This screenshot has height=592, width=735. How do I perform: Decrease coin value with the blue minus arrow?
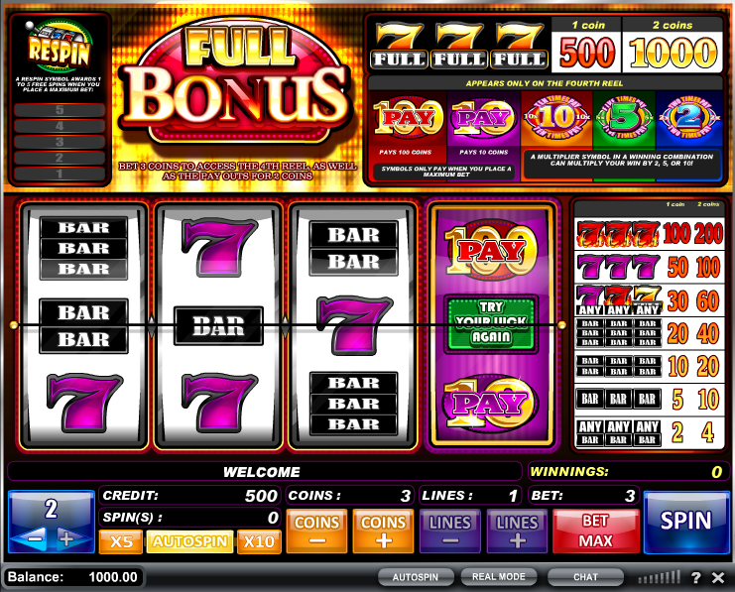(33, 539)
